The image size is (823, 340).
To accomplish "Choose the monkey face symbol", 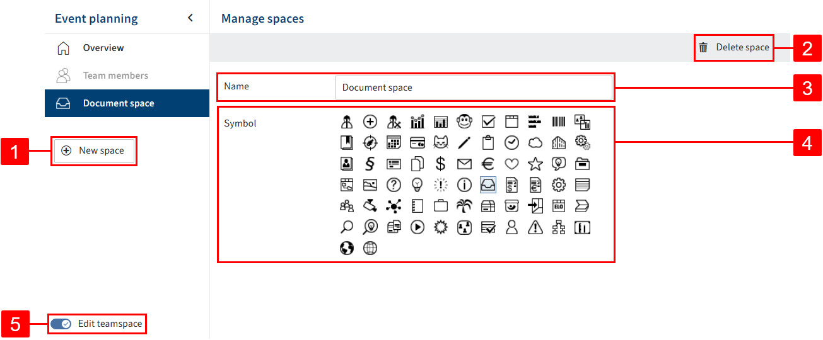I will (464, 122).
